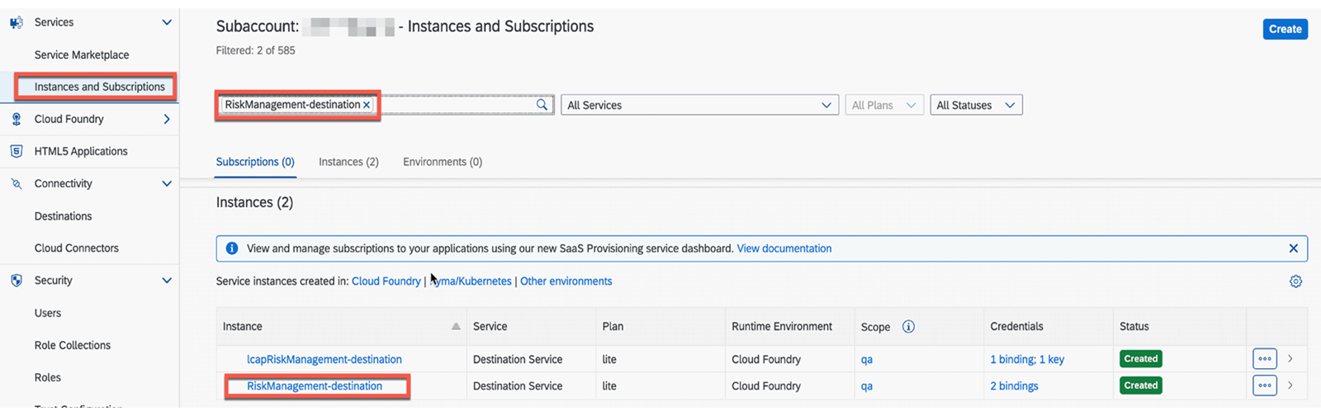Click the Security shield icon
Screen dimensions: 1321x416
point(16,281)
